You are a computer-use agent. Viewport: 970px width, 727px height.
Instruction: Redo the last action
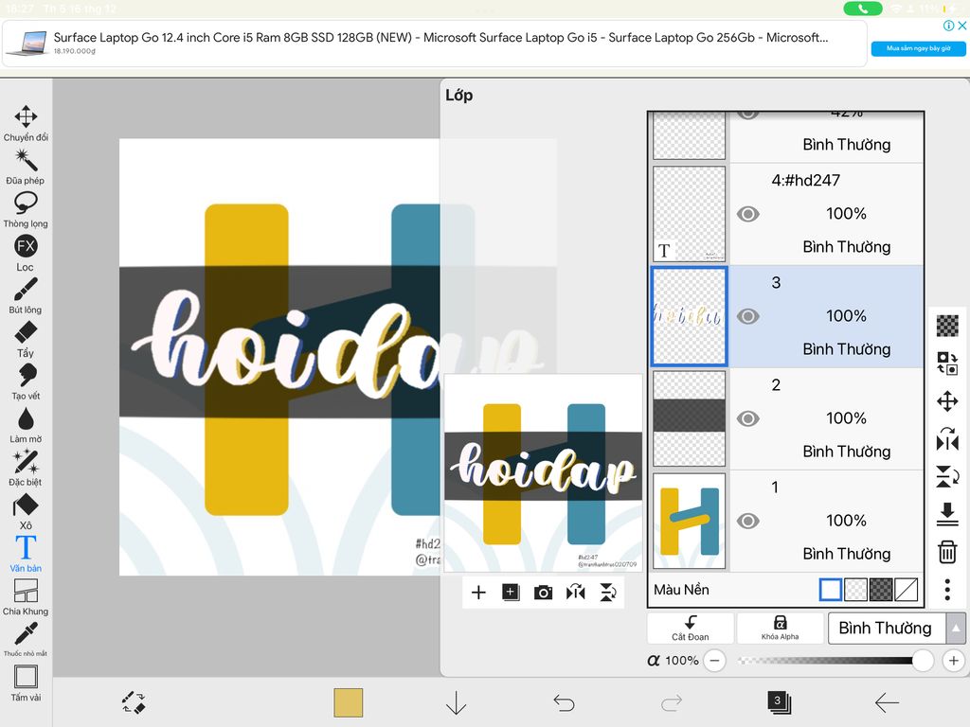pos(672,703)
